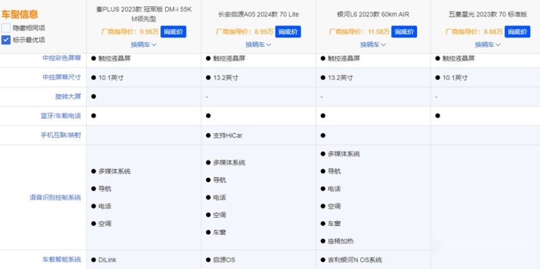Screen dimensions: 540x269
Task: Select 车窗 in 银河L6 column
Action: point(334,223)
